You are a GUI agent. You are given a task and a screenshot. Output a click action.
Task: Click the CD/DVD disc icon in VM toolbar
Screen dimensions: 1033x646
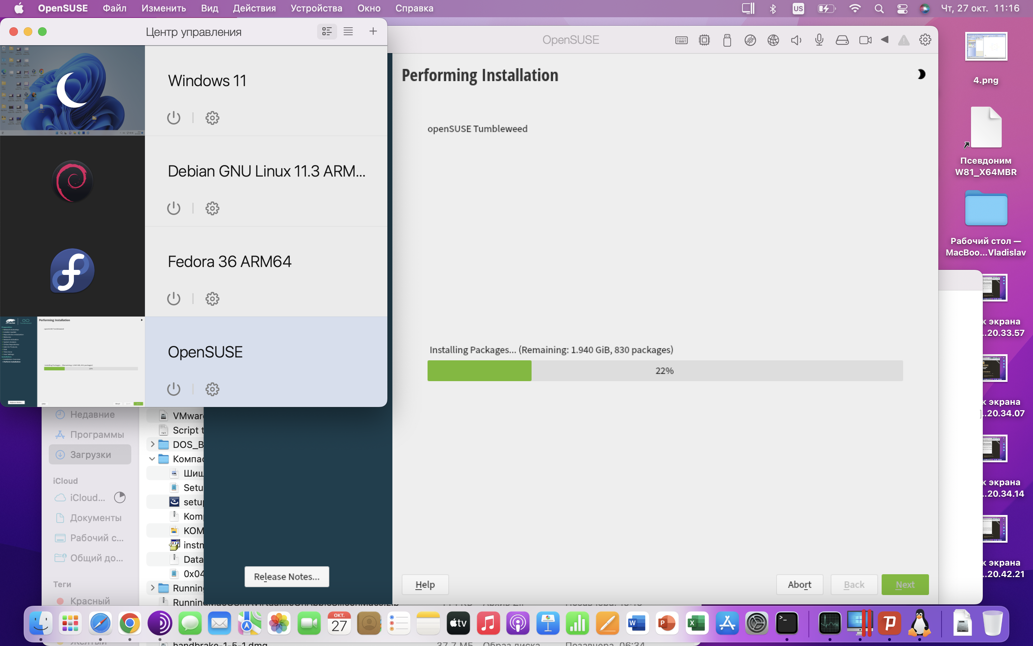[750, 40]
